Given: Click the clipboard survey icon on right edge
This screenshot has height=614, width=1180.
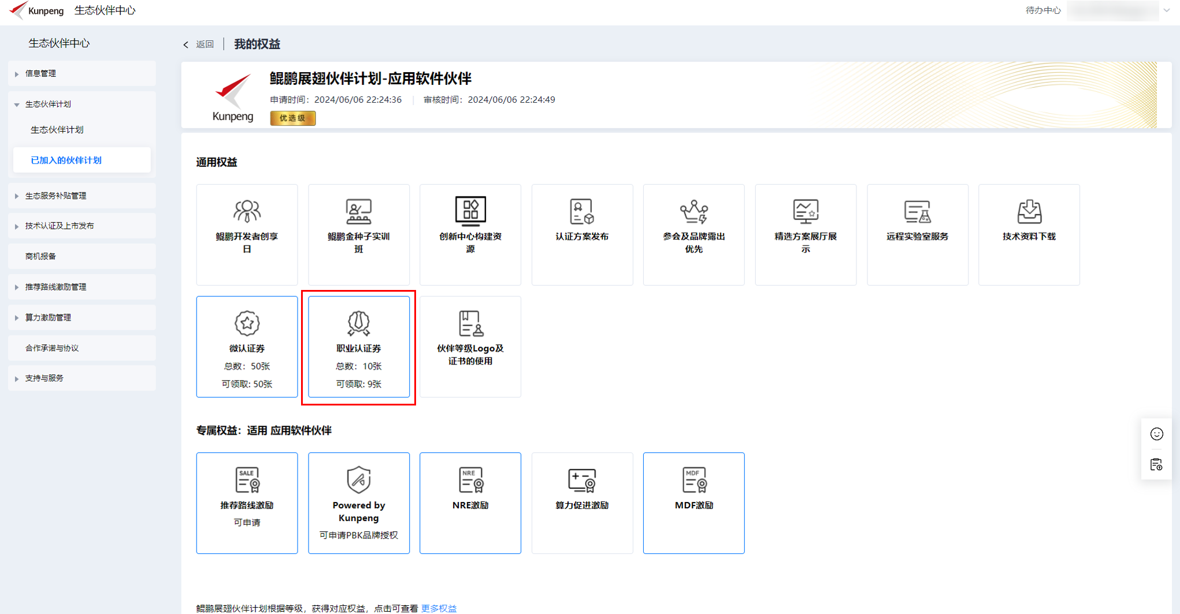Looking at the screenshot, I should point(1156,464).
